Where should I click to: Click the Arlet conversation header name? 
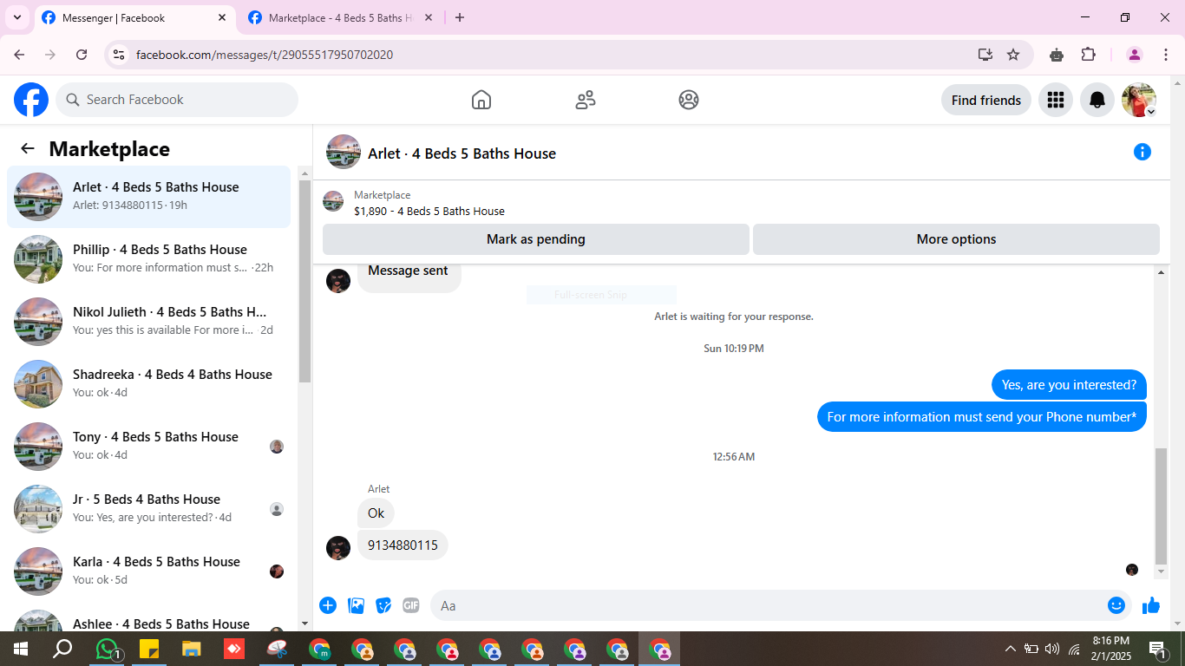[x=462, y=153]
